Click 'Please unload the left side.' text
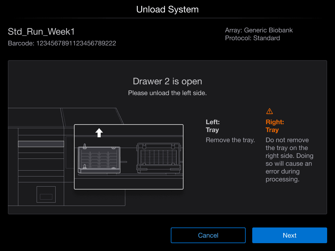Viewport: 335px width, 251px height. [167, 93]
